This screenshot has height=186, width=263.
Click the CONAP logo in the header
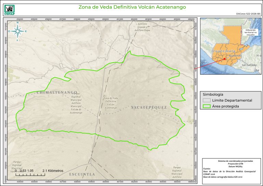click(x=9, y=9)
